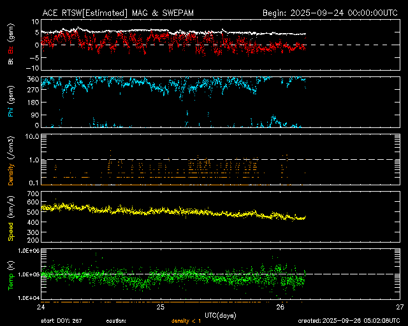Click the green Temp (K) axis label
This screenshot has width=408, height=326.
10,275
